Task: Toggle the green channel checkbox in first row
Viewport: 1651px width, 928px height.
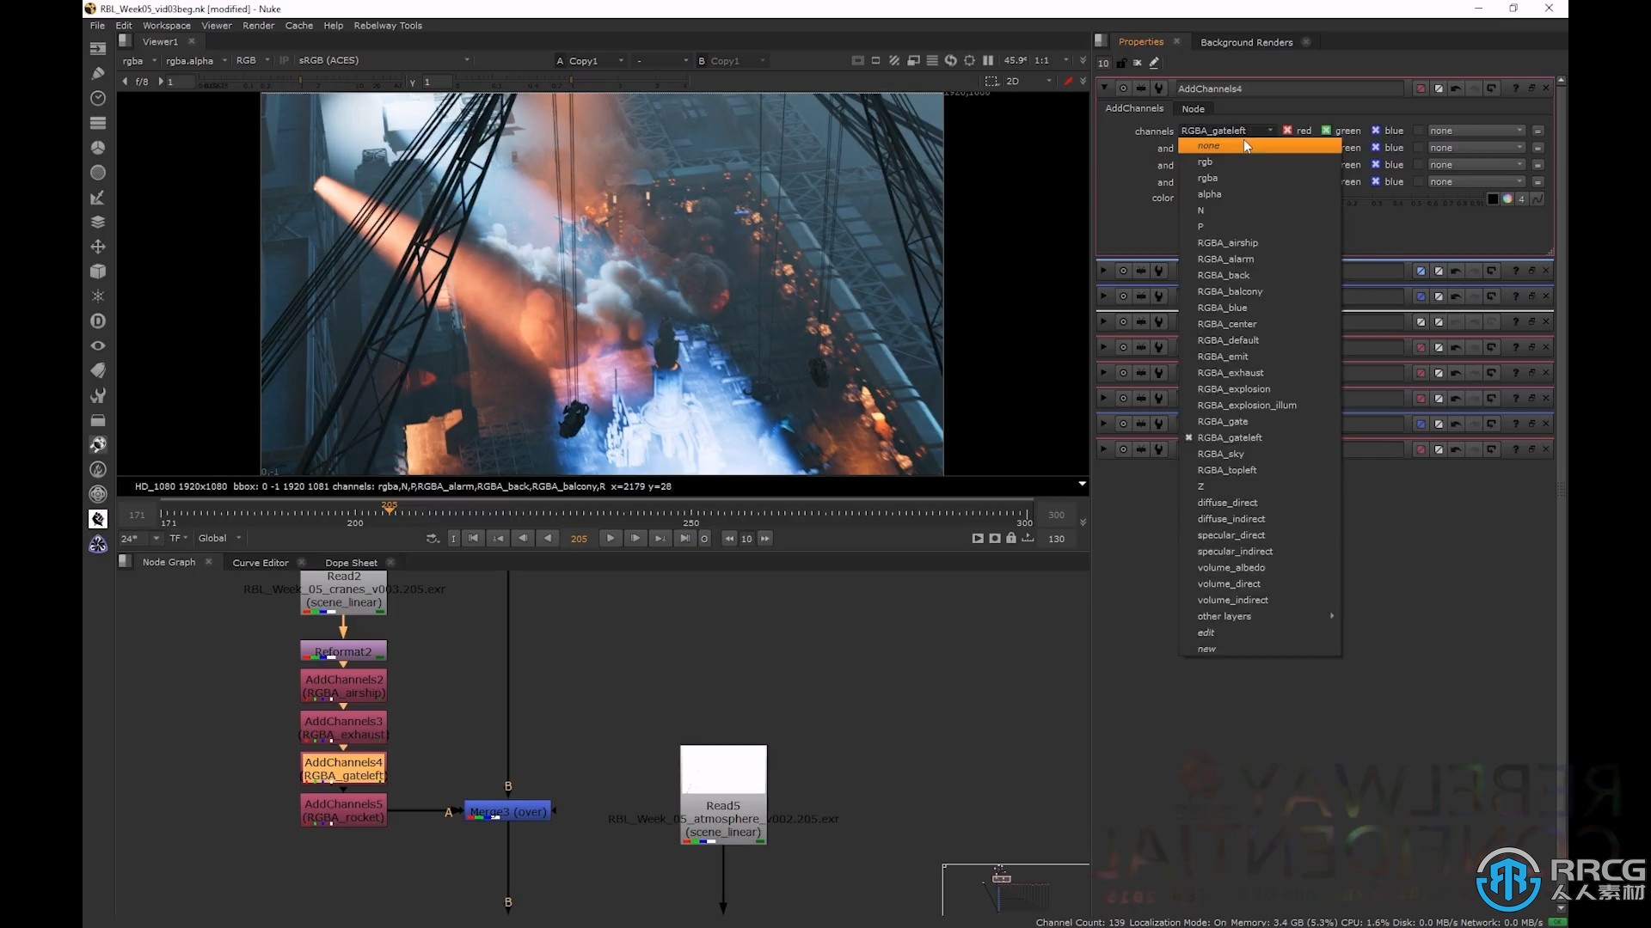Action: [1326, 131]
